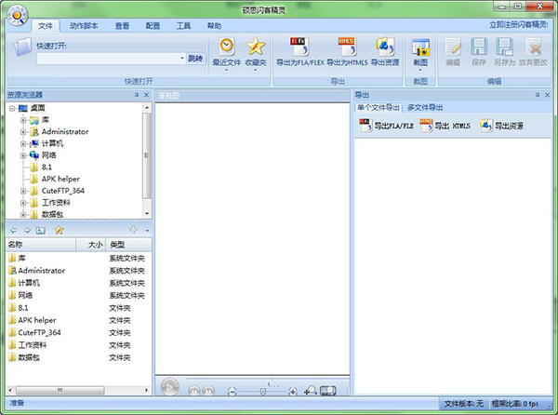Sort file list by Name (名称) column
558x415 pixels.
click(x=41, y=245)
